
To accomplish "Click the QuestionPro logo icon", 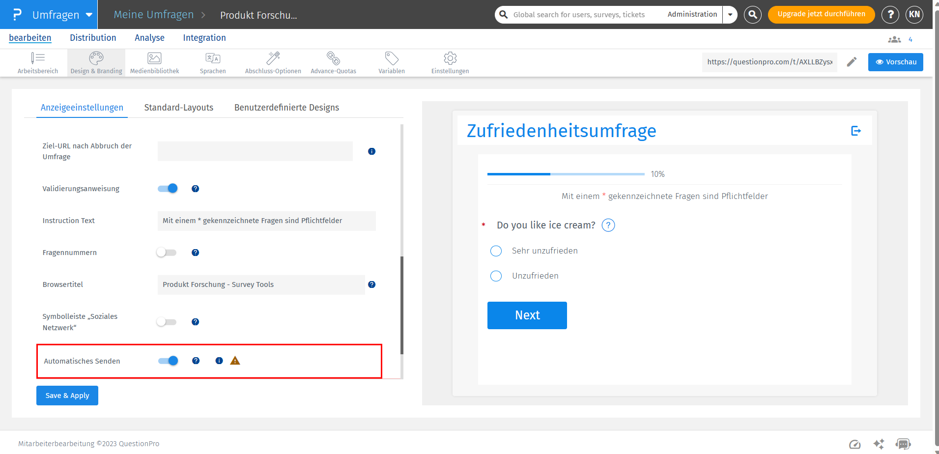I will 17,14.
